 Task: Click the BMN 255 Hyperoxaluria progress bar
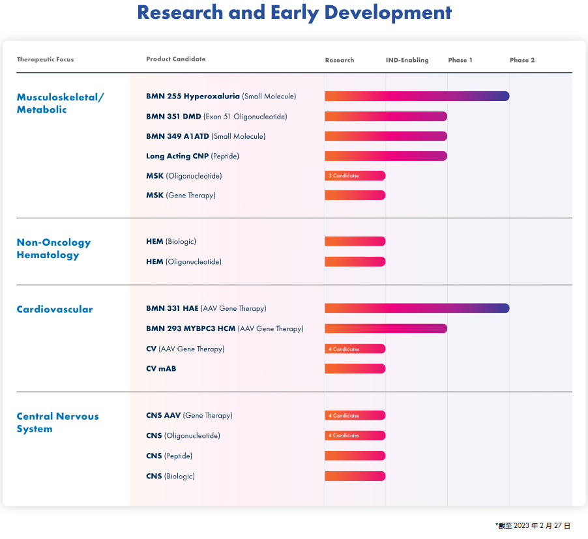pos(417,96)
